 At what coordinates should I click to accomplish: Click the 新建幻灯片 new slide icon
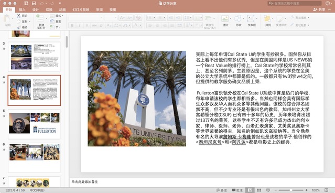pos(41,22)
